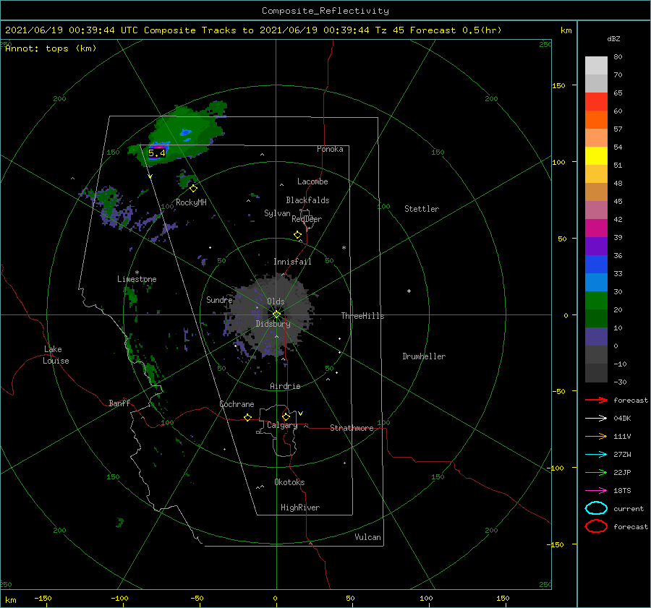Click the yellow diamond marker below RedDeer
Screen dimensions: 651x608
coord(297,235)
